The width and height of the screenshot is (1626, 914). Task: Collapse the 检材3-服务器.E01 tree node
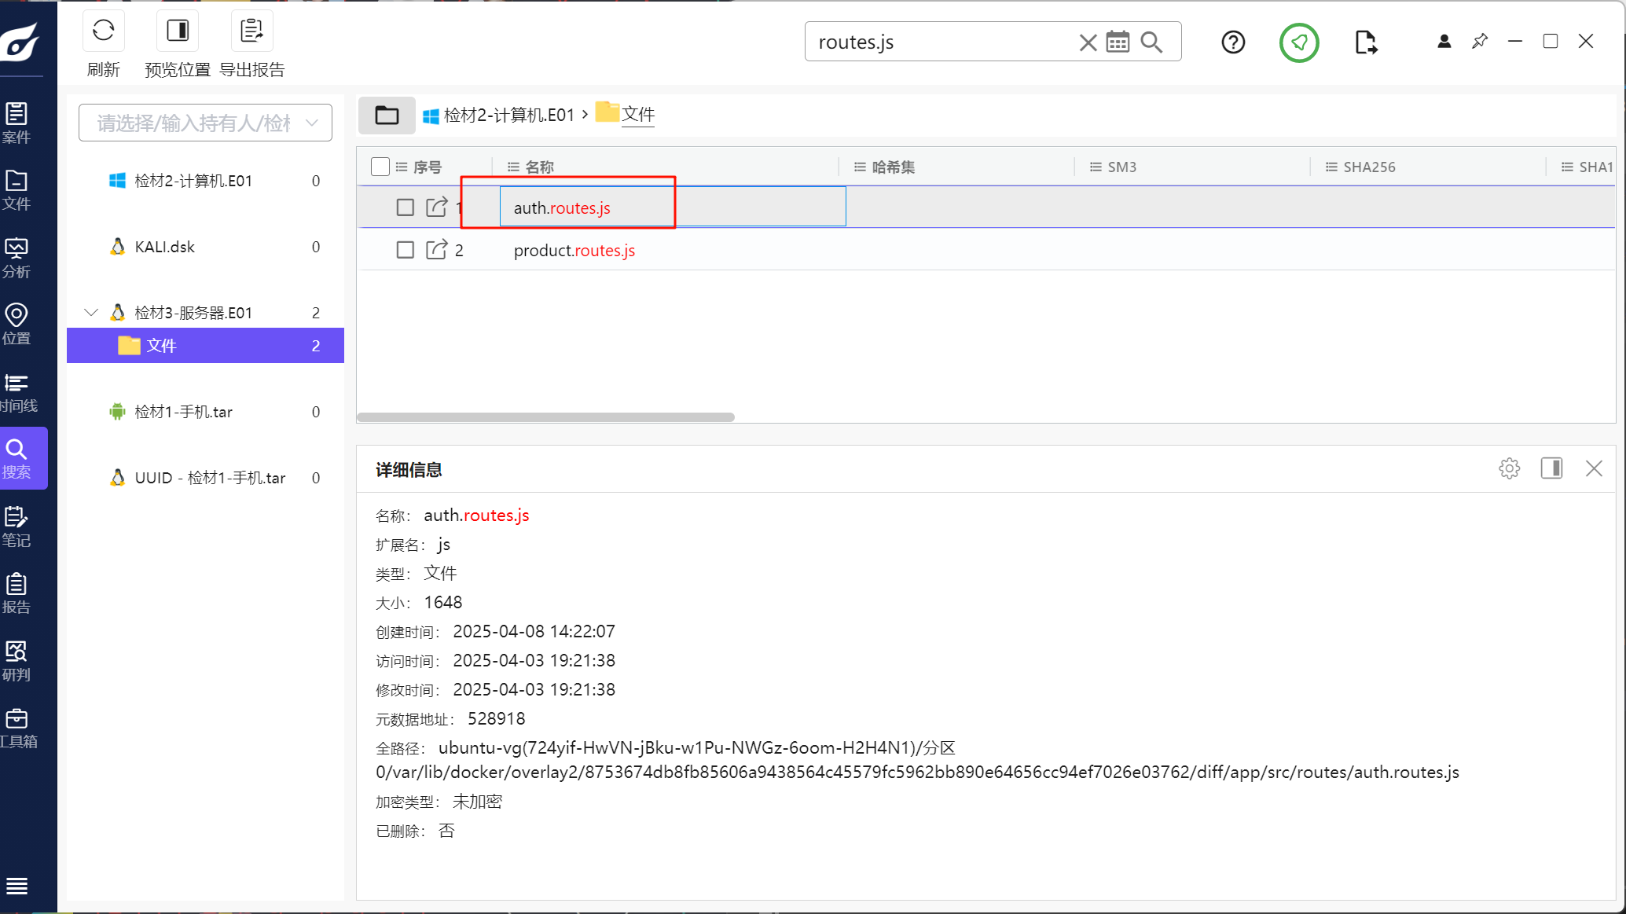point(91,312)
